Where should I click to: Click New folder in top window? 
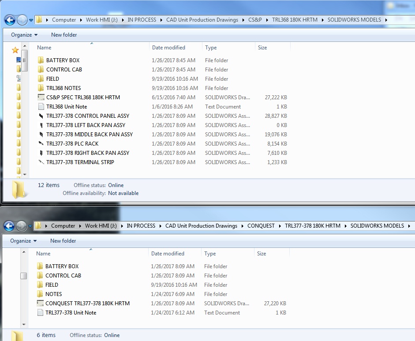pyautogui.click(x=64, y=35)
